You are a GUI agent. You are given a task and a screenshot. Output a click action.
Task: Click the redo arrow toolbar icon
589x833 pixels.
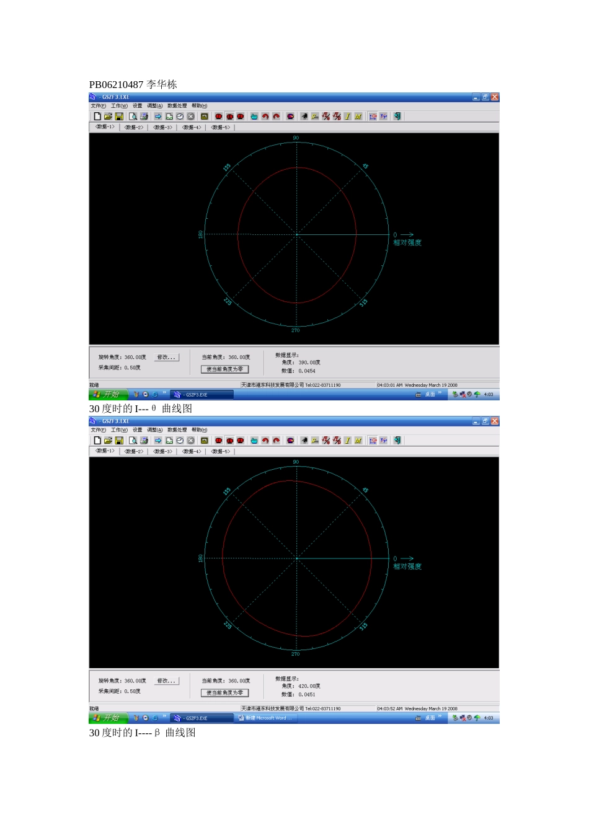[276, 117]
